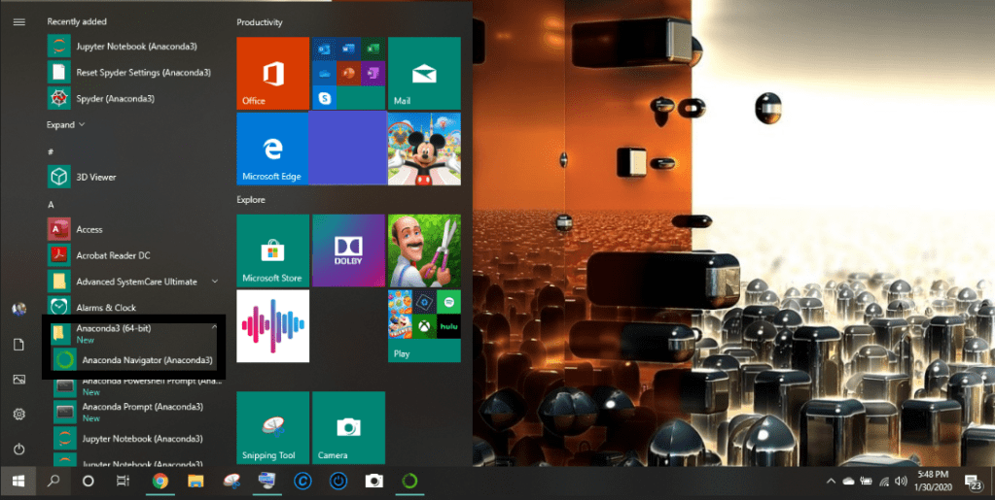Viewport: 995px width, 500px height.
Task: Click the Windows Start button
Action: [x=18, y=481]
